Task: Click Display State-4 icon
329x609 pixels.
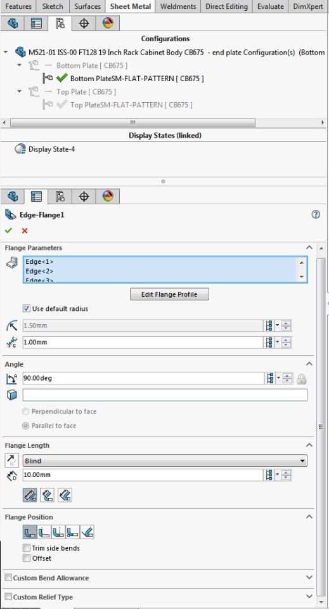Action: coord(20,149)
